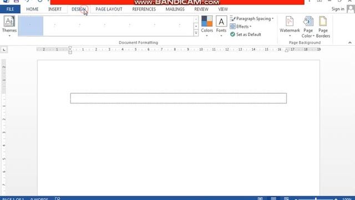Click inside the text box on the page
Image resolution: width=355 pixels, height=200 pixels.
pyautogui.click(x=179, y=98)
